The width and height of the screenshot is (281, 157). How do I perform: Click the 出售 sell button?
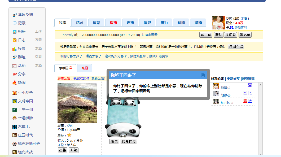coord(63,150)
